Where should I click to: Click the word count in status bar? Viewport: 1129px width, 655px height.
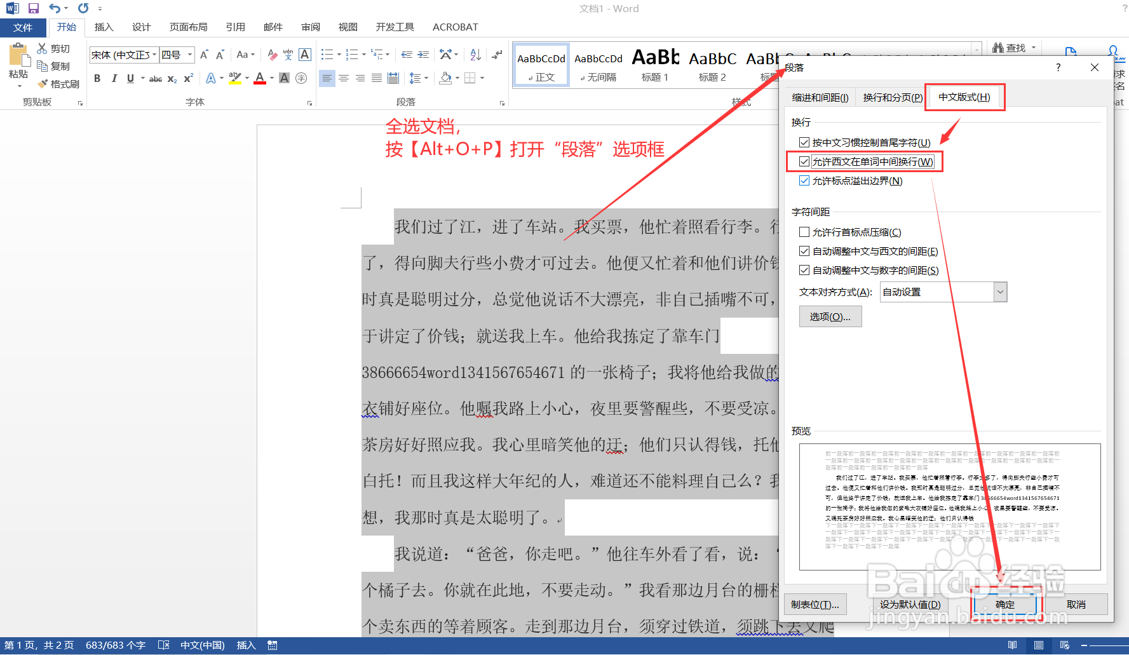(x=116, y=645)
